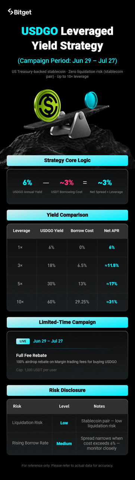This screenshot has width=135, height=480.
Task: Click the 6% USDGO Annual Yield value
Action: coord(27,183)
